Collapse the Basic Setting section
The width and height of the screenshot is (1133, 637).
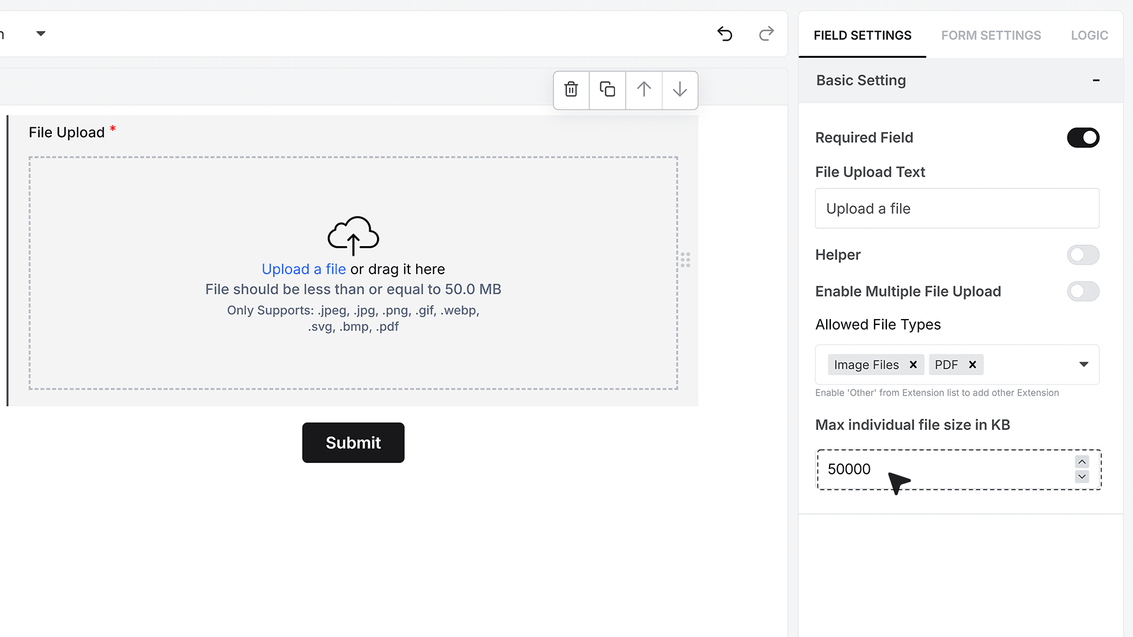tap(1096, 80)
